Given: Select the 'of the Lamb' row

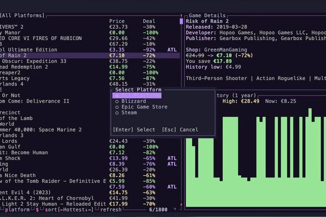Looking at the screenshot, I should pyautogui.click(x=55, y=118).
